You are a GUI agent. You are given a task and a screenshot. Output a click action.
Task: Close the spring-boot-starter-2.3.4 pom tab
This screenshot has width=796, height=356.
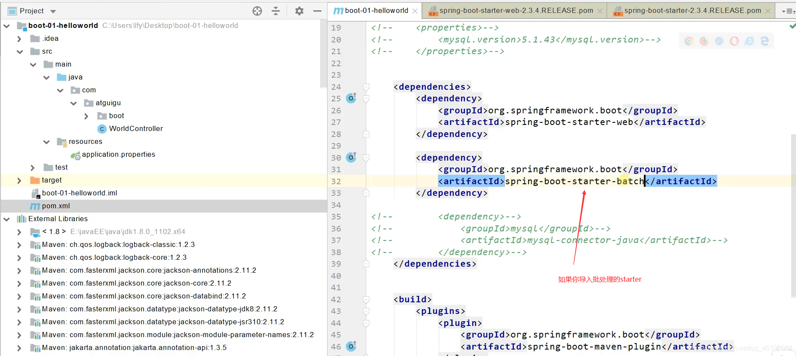(768, 11)
